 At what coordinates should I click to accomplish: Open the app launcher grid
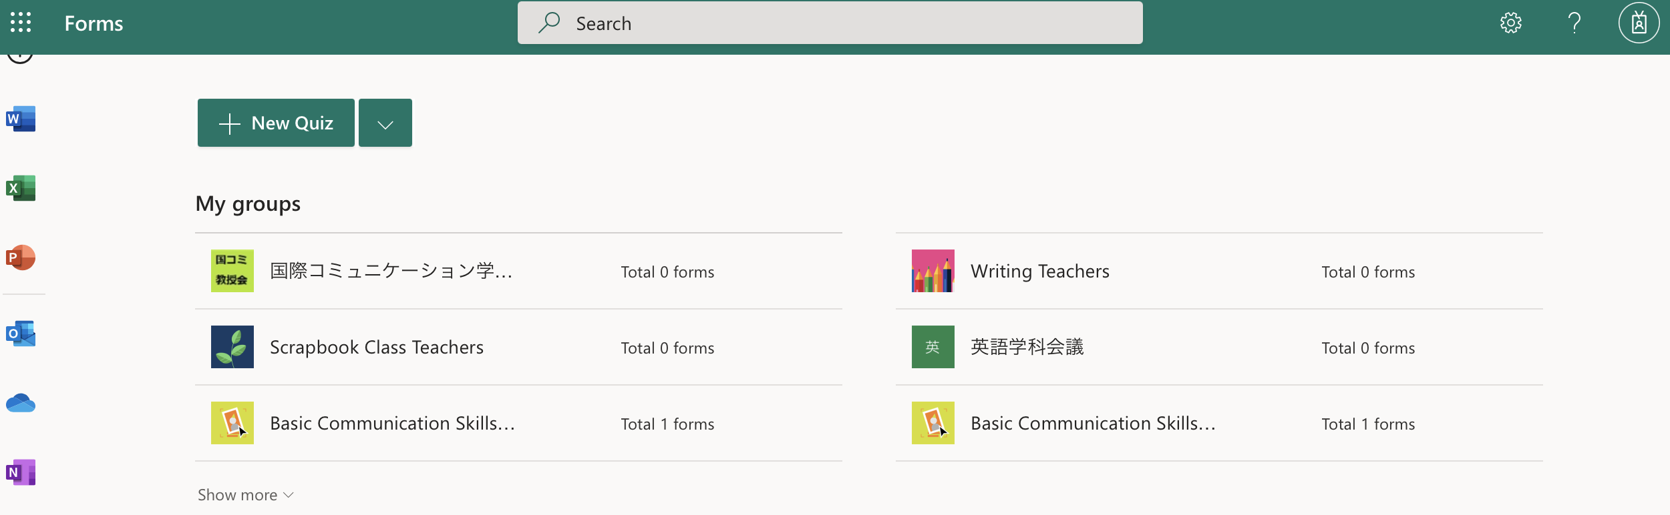pyautogui.click(x=21, y=23)
